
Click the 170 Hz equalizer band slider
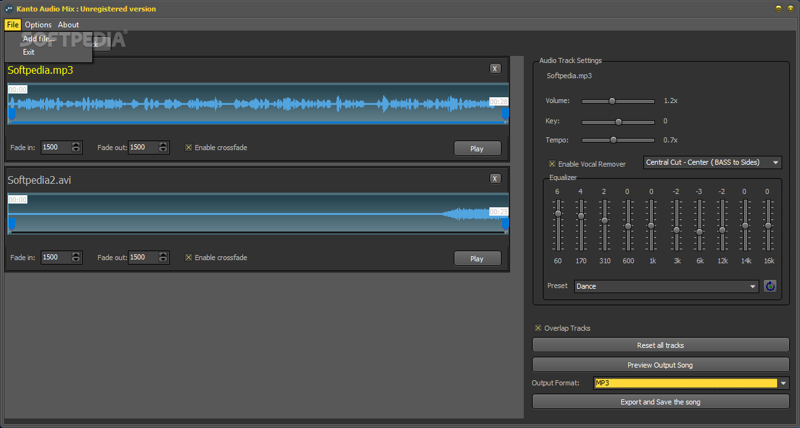[x=581, y=216]
